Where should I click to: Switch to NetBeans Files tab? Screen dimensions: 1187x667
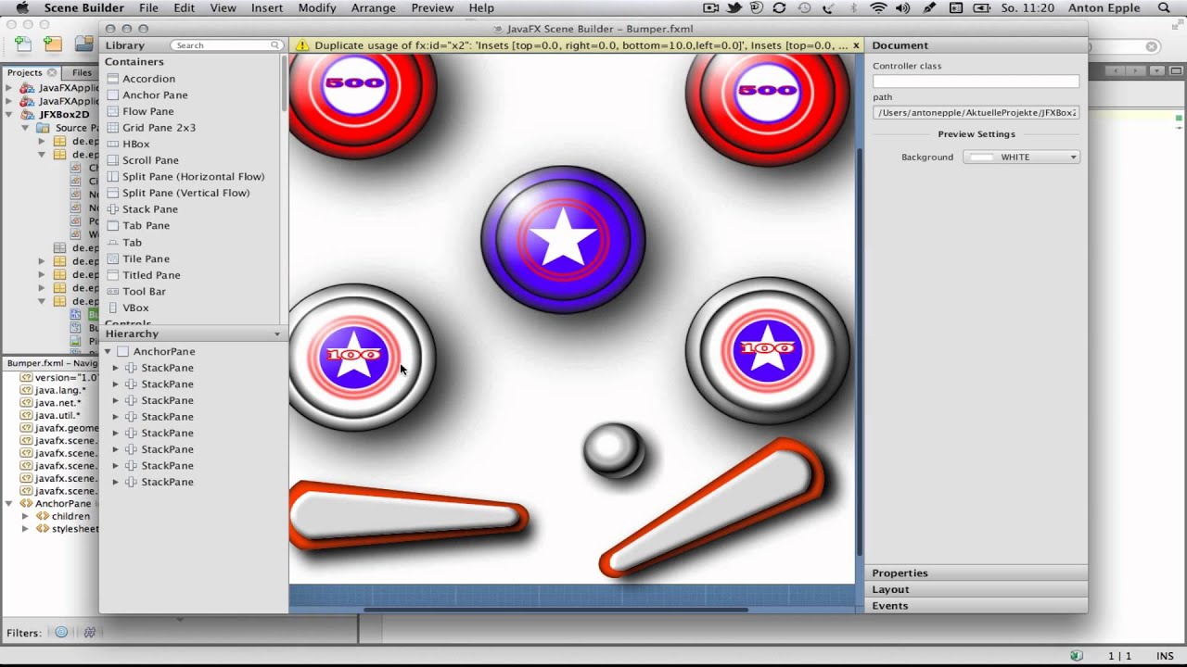[x=82, y=72]
